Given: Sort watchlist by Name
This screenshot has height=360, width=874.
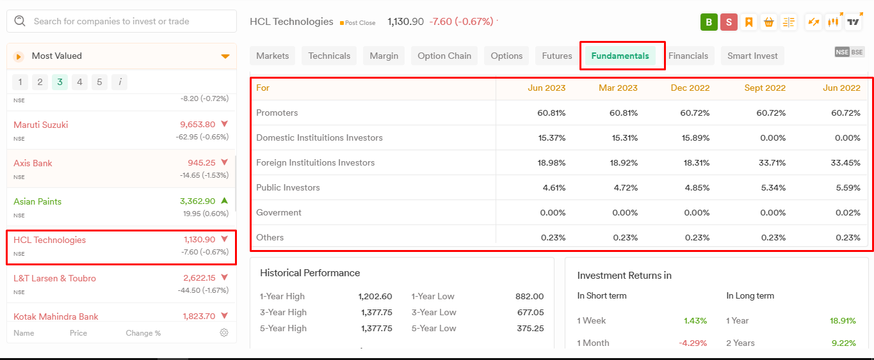Looking at the screenshot, I should click(24, 333).
